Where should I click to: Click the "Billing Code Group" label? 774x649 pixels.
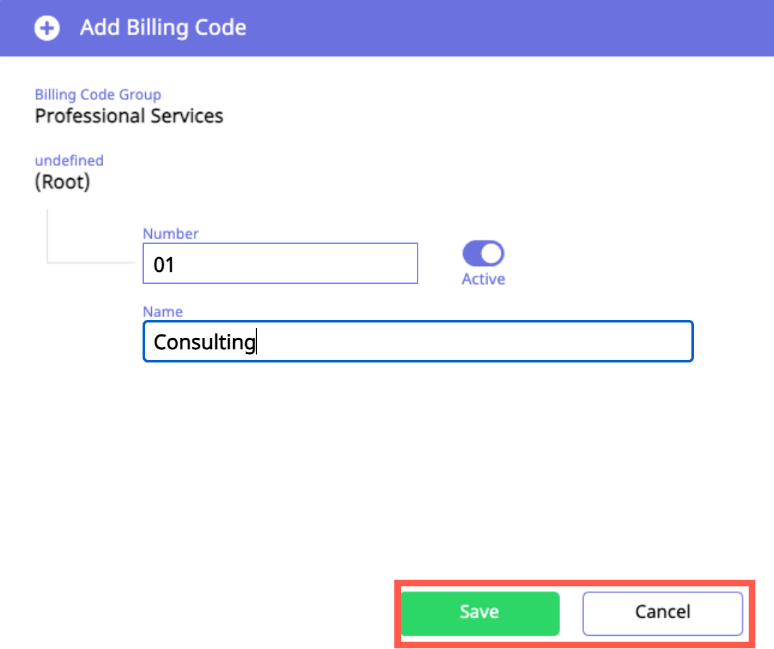pyautogui.click(x=98, y=95)
